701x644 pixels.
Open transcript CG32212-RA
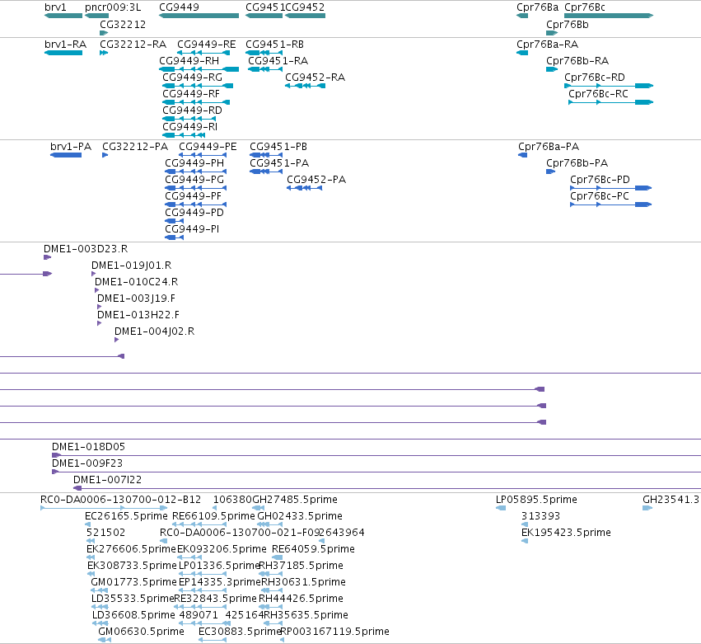(x=133, y=45)
